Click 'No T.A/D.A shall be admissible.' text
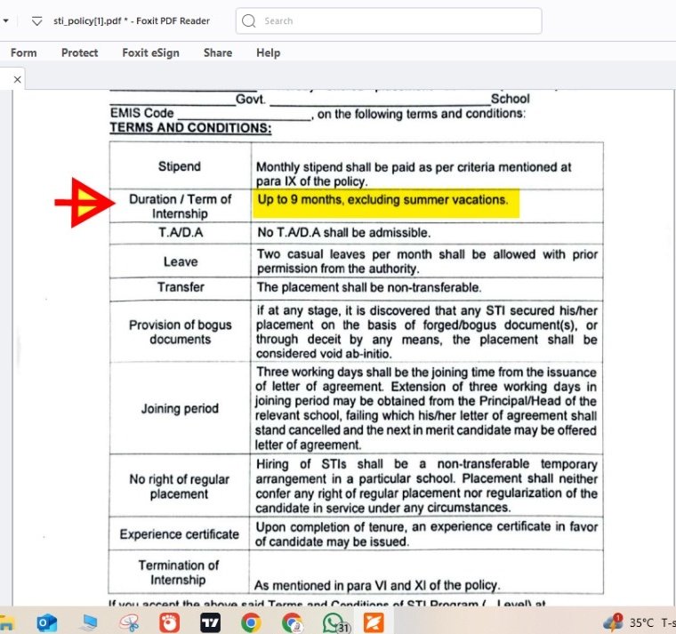This screenshot has height=634, width=676. [344, 232]
